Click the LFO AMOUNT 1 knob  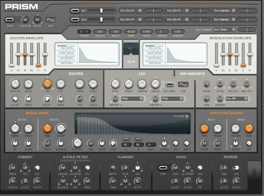115,99
